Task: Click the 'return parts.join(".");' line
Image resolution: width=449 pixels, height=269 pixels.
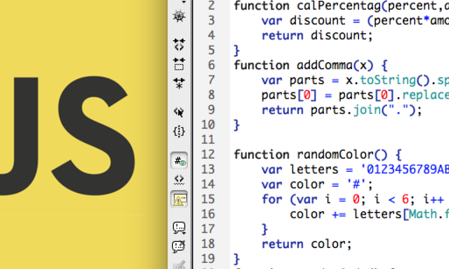Action: [342, 110]
